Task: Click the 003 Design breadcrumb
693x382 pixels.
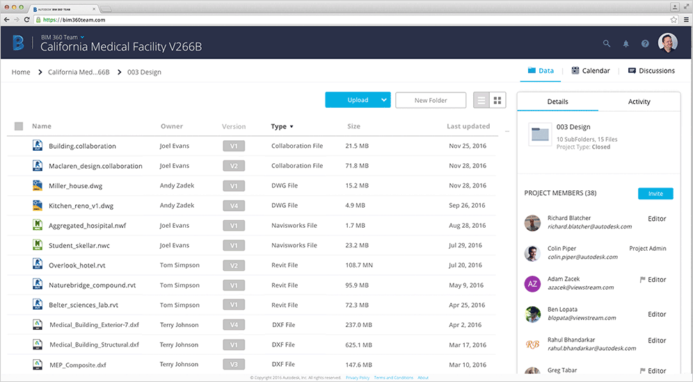Action: (144, 72)
